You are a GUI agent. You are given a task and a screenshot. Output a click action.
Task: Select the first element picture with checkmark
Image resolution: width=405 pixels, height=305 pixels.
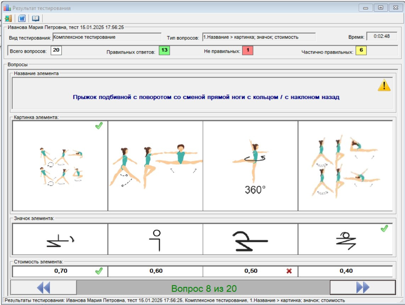(60, 166)
